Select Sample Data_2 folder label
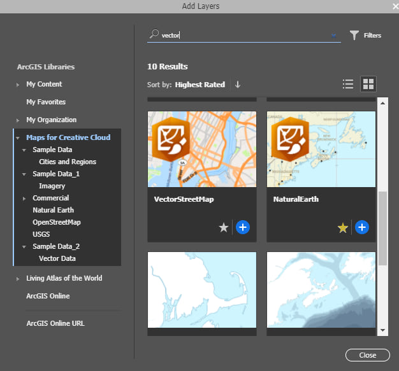 56,246
